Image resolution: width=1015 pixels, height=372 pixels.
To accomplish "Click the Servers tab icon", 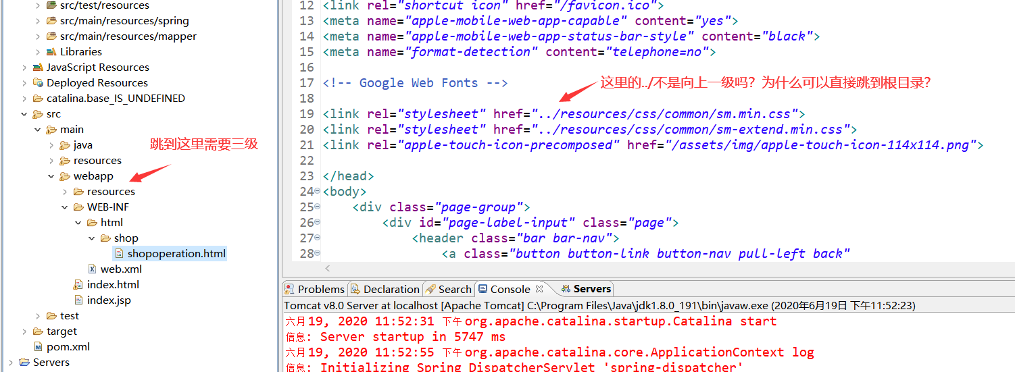I will (x=566, y=289).
